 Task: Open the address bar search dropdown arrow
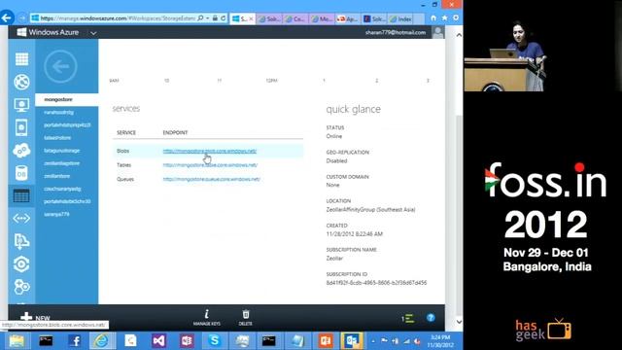(207, 18)
